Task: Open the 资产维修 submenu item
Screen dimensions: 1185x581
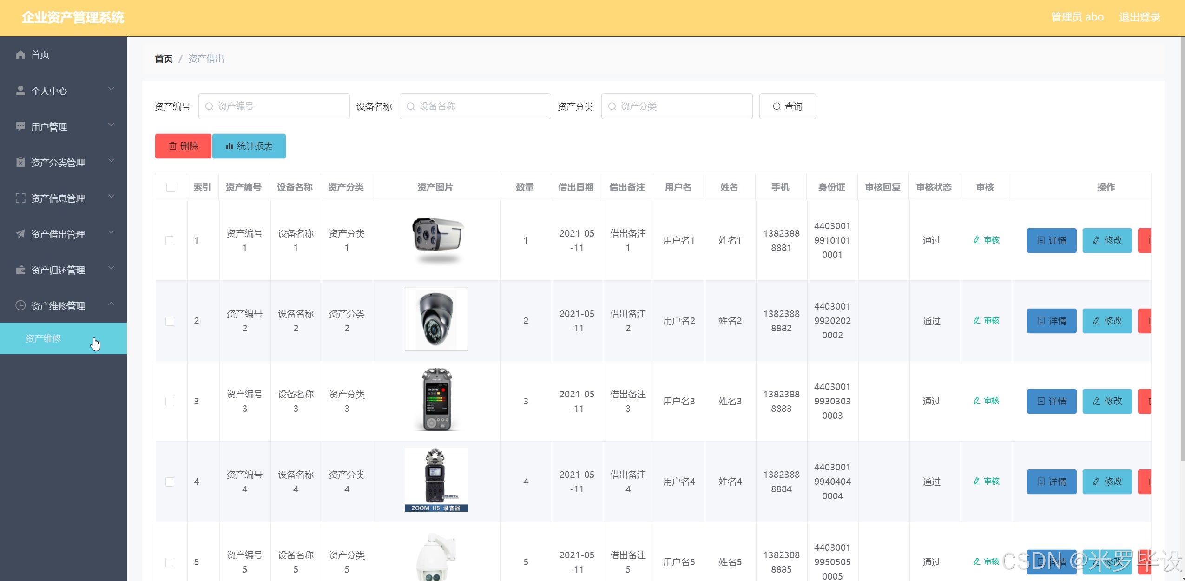Action: point(43,338)
